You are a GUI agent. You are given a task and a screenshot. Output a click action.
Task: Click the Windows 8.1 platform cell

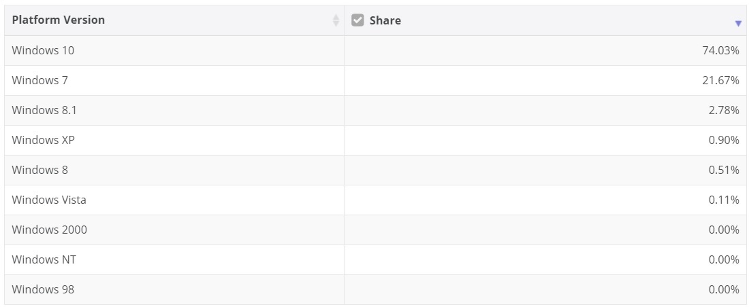44,110
